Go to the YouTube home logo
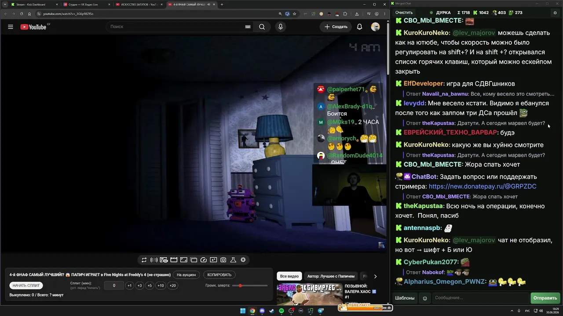This screenshot has width=563, height=316. [33, 27]
